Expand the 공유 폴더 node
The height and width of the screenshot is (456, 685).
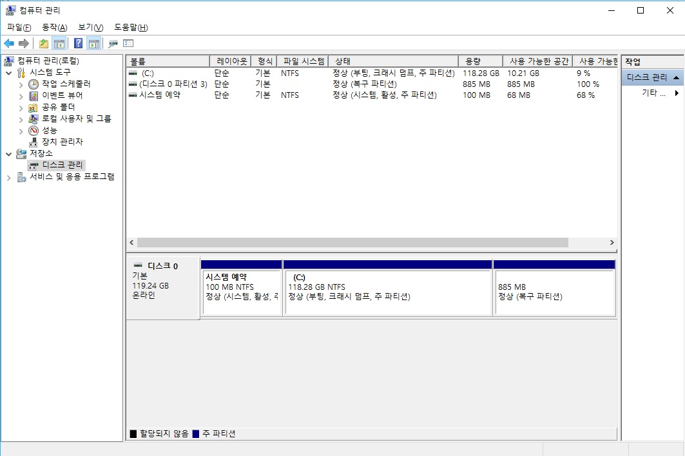[x=21, y=108]
